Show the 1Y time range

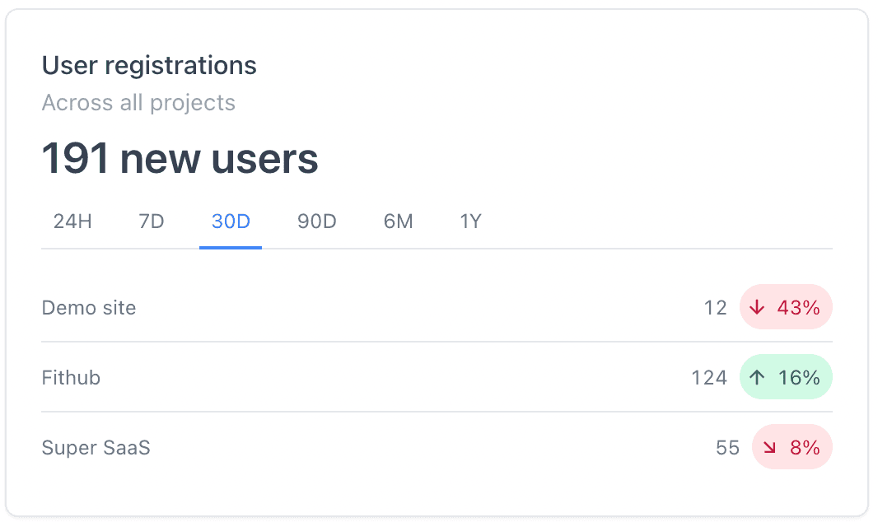click(x=471, y=221)
